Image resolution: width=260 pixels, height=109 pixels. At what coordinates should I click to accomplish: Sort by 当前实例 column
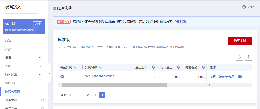pos(75,67)
